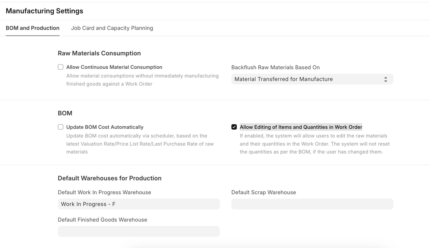Click the Allow Continuous Material Consumption label text
430x248 pixels.
click(114, 67)
